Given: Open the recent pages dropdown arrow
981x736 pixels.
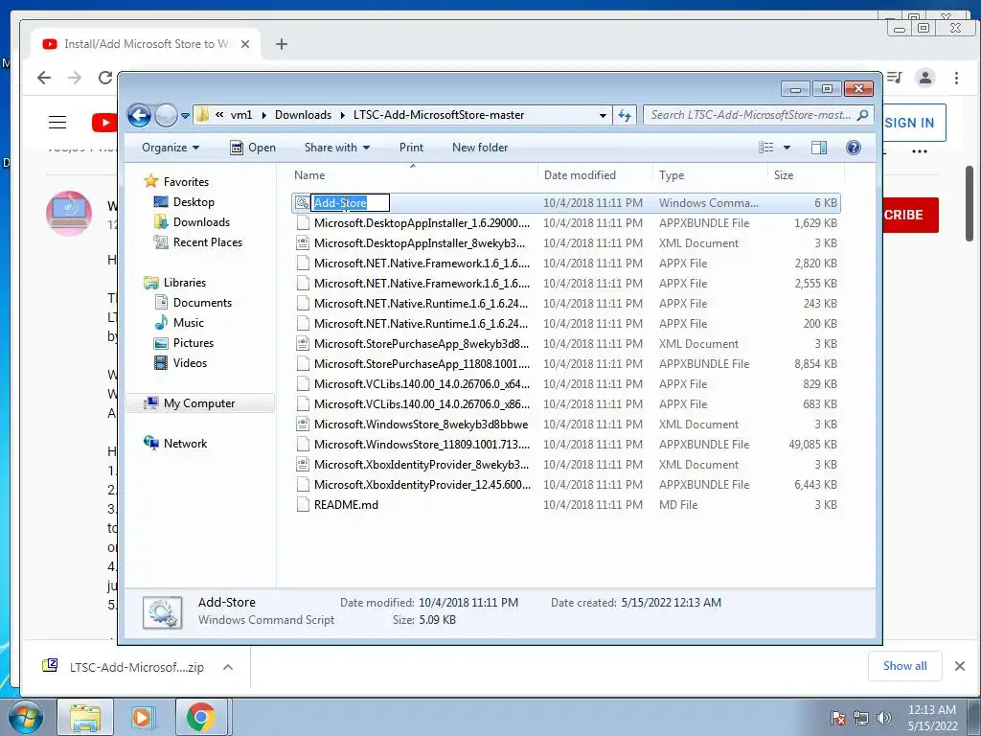Looking at the screenshot, I should pyautogui.click(x=185, y=116).
